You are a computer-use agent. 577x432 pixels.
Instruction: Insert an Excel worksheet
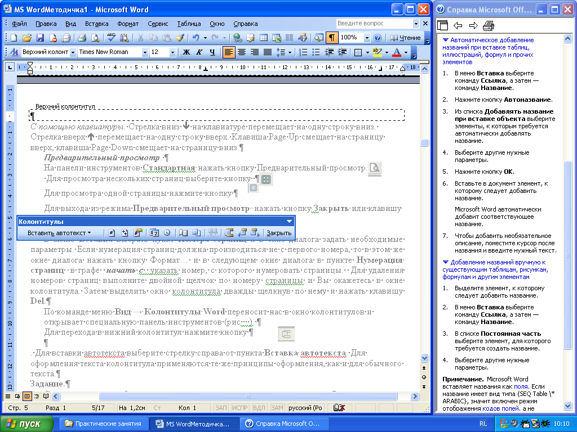[276, 38]
